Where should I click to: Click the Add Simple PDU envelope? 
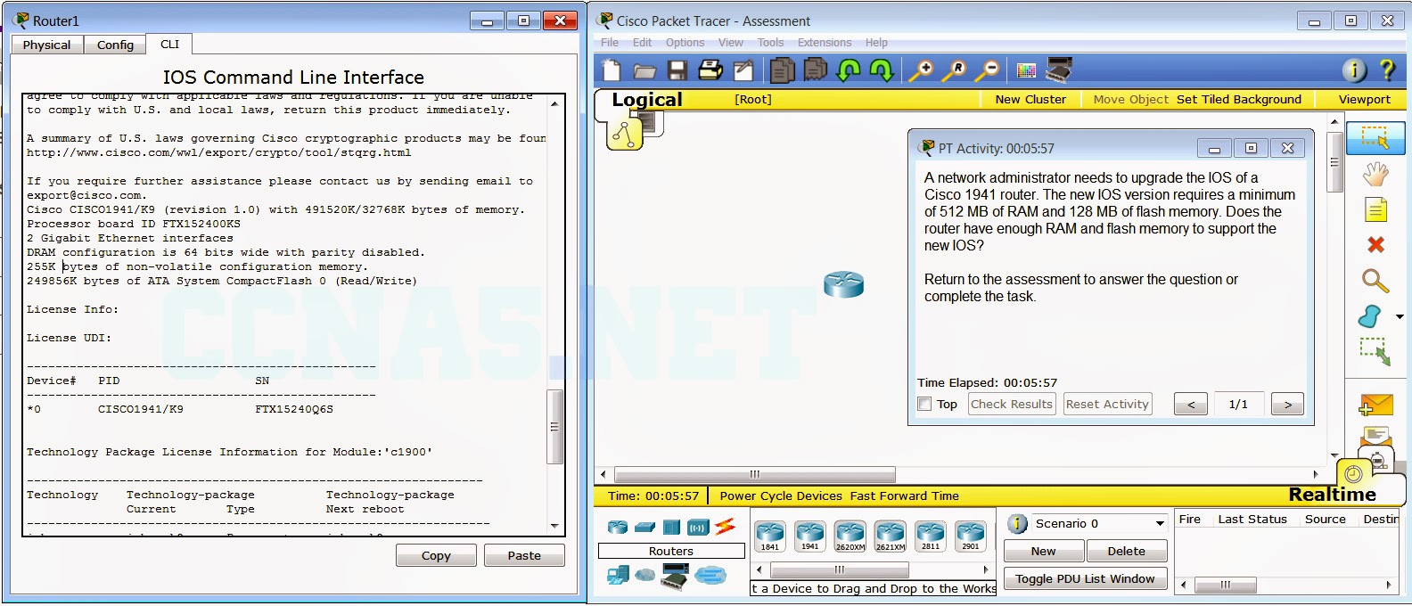click(x=1375, y=405)
